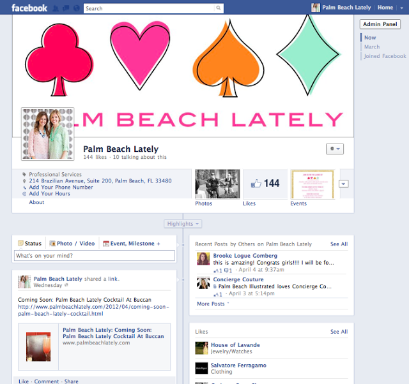Click the address 214 Brazilian Avenue
The height and width of the screenshot is (384, 409).
[100, 181]
